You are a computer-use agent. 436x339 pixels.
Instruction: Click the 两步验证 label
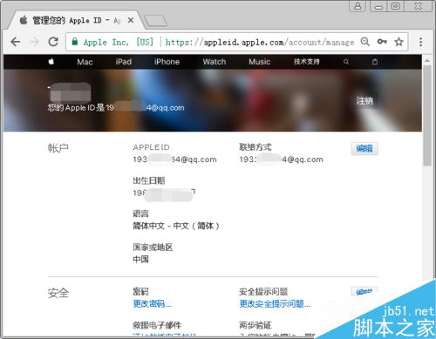(x=255, y=325)
